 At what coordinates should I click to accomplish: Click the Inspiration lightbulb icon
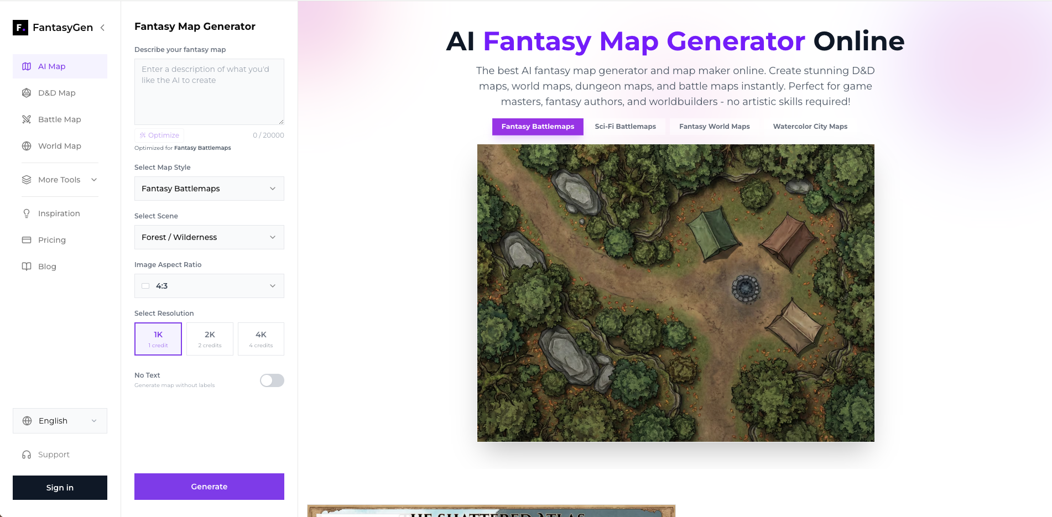tap(26, 213)
